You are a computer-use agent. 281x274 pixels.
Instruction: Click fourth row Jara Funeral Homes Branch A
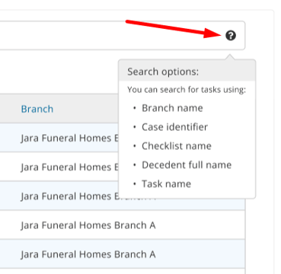(123, 225)
